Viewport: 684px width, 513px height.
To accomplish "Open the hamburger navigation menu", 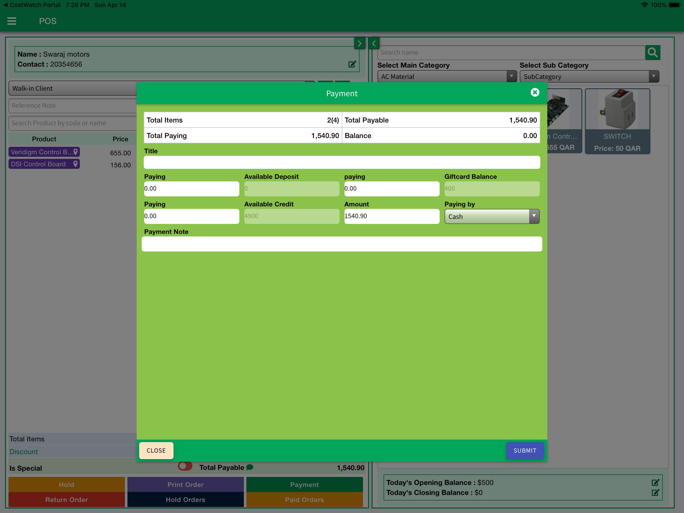I will 12,21.
